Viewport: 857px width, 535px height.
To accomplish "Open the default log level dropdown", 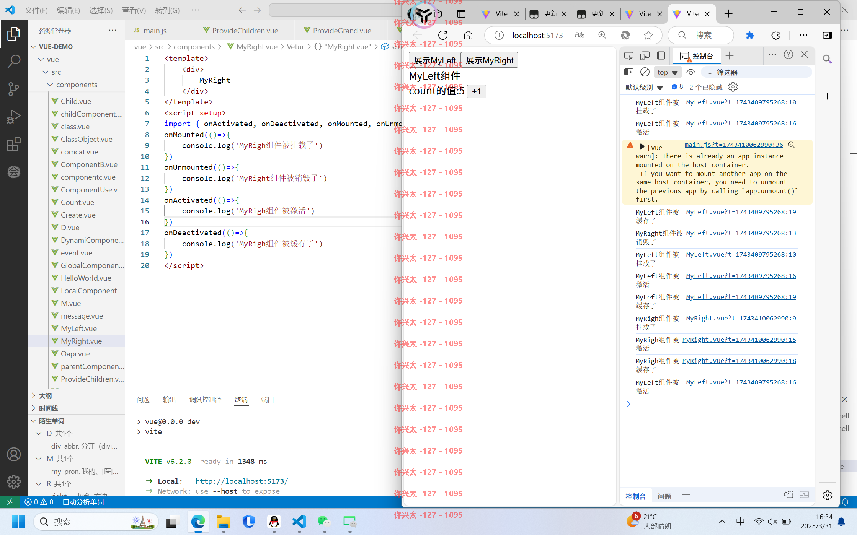I will click(x=644, y=88).
